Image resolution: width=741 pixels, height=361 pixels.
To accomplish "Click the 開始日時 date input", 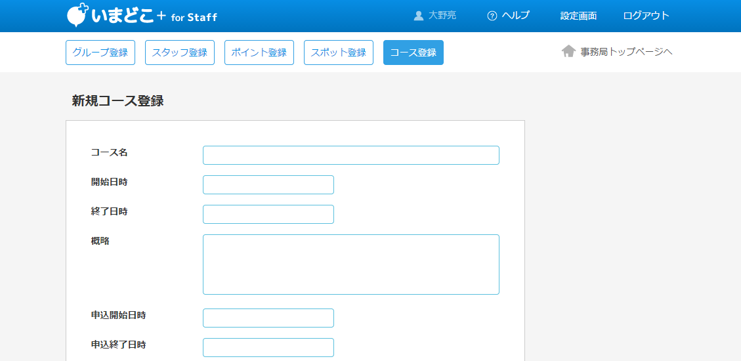I will coord(268,185).
